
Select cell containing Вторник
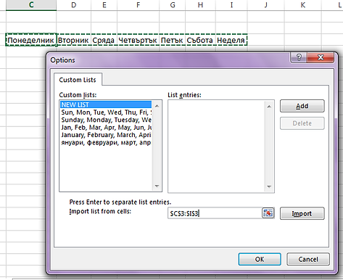coord(73,40)
